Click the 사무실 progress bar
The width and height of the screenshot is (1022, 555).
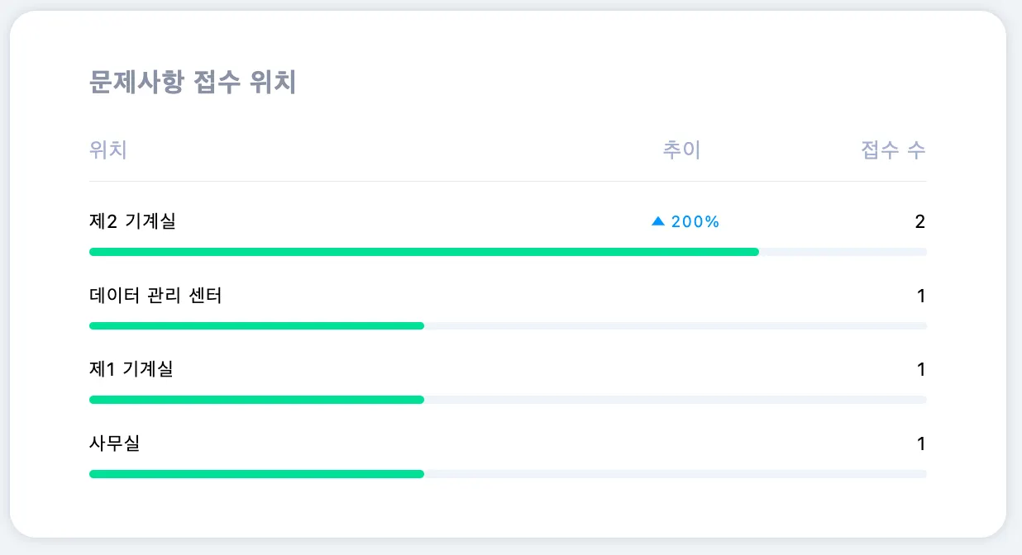(256, 474)
